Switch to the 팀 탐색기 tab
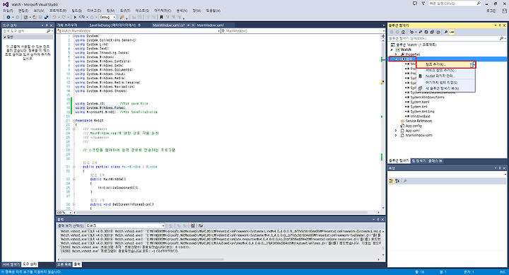509x275 pixels. click(419, 160)
